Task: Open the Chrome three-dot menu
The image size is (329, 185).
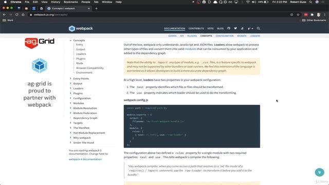Action: point(324,15)
